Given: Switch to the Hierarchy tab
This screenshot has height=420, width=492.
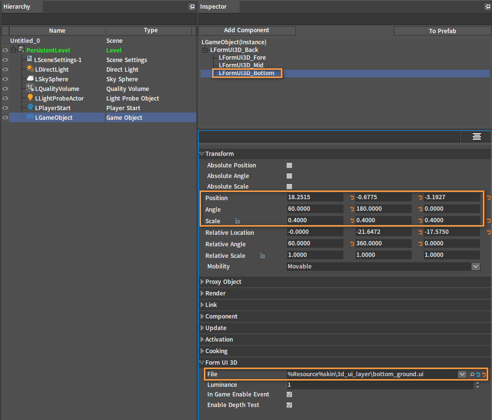Looking at the screenshot, I should coord(22,7).
